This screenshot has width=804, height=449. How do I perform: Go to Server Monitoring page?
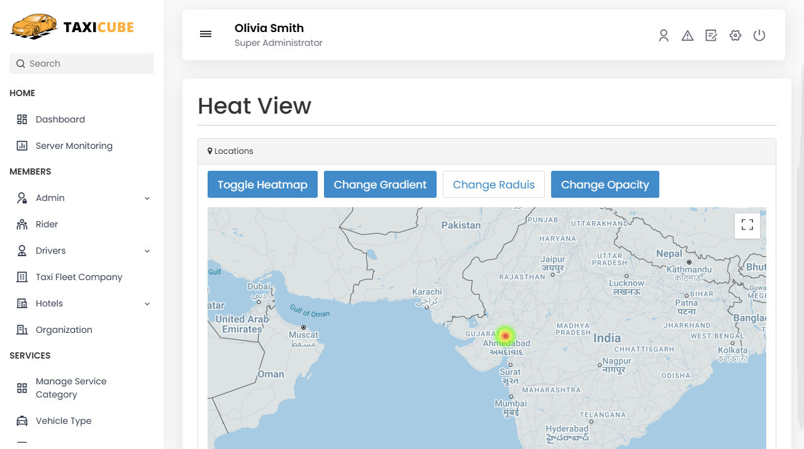[x=74, y=146]
